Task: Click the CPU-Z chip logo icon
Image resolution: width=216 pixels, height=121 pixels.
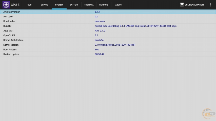Action: coord(6,5)
